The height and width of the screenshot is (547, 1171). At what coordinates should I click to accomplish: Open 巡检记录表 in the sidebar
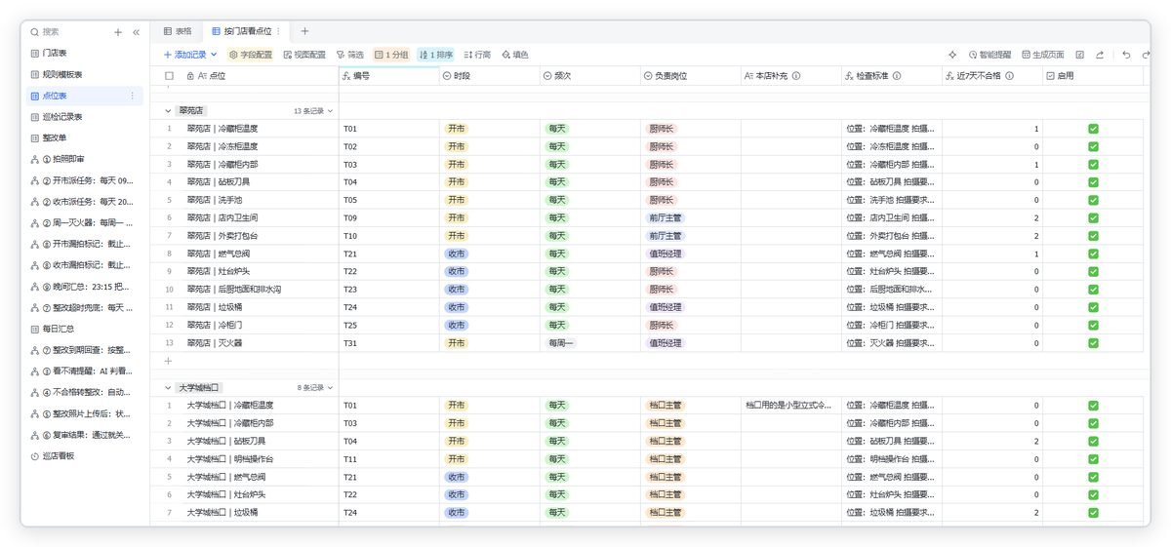coord(85,117)
